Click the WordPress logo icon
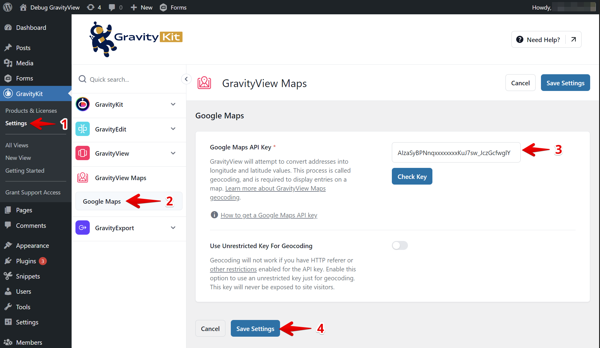This screenshot has height=348, width=600. click(8, 7)
